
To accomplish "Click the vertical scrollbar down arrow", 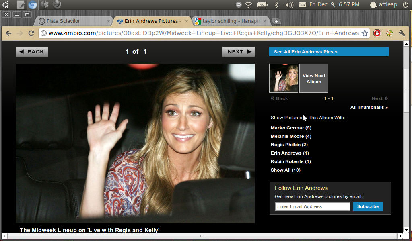I will [406, 230].
